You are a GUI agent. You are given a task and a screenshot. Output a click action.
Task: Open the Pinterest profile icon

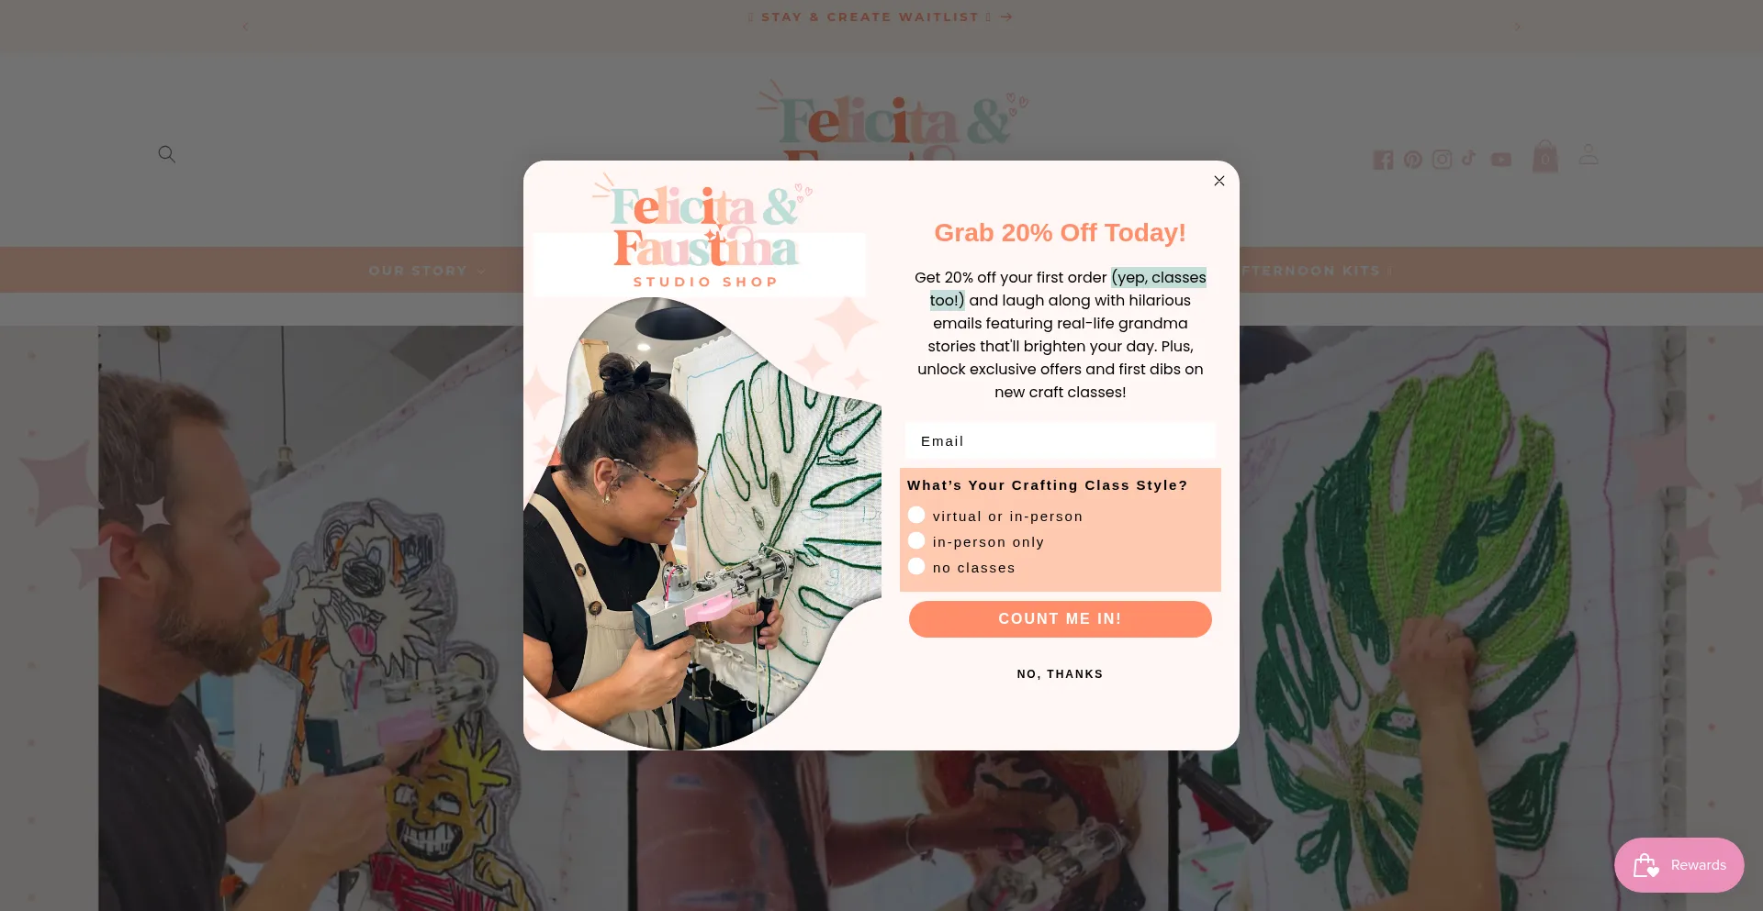(1412, 160)
